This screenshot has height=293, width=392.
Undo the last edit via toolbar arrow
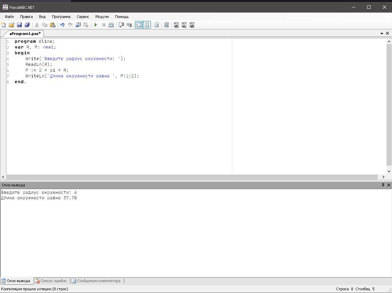[x=62, y=25]
